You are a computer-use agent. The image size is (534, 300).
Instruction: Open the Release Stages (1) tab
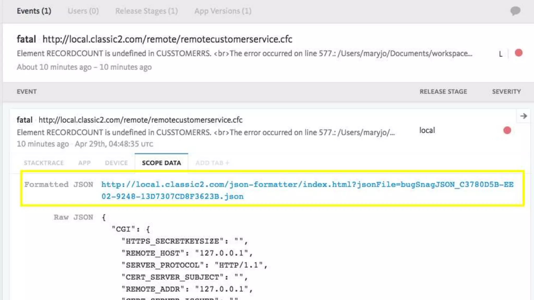[147, 11]
